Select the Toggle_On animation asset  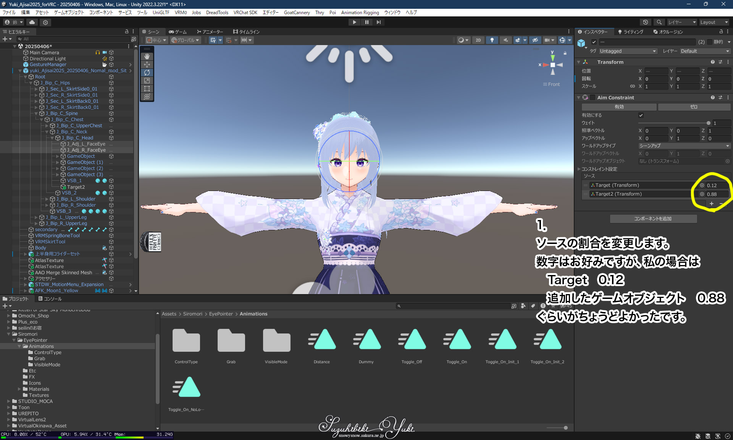[x=457, y=340]
